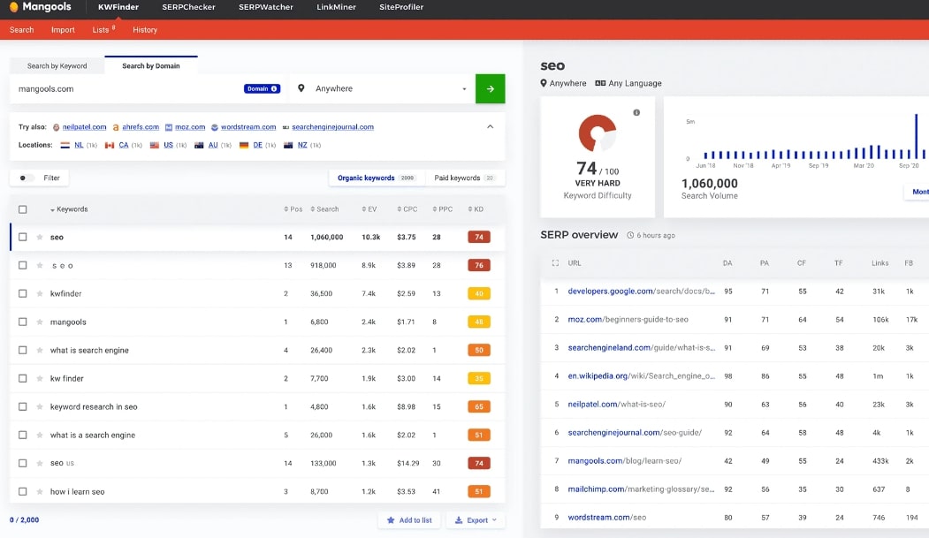Open mangools.com/blog/learn-seo link
Viewport: 929px width, 538px height.
click(x=624, y=460)
